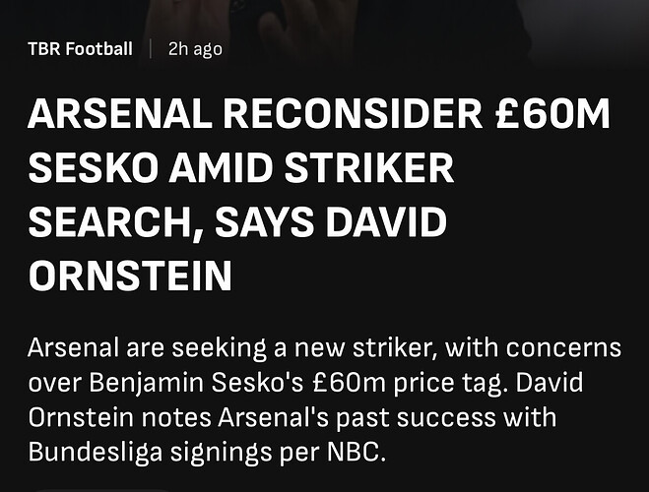The image size is (649, 492).
Task: Click the £60M amount in the headline
Action: [x=552, y=114]
